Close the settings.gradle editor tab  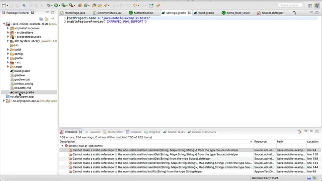[189, 13]
